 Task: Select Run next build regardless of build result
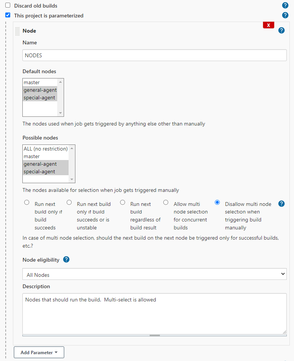123,202
